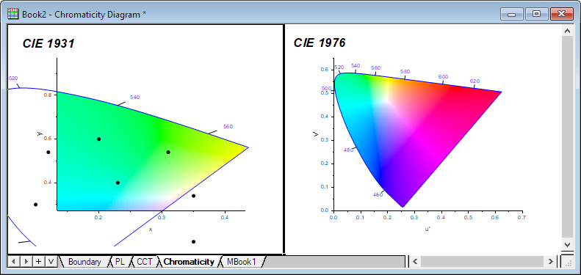The height and width of the screenshot is (275, 581).
Task: Select the 520 wavelength label in CIE 1931
Action: click(x=13, y=78)
